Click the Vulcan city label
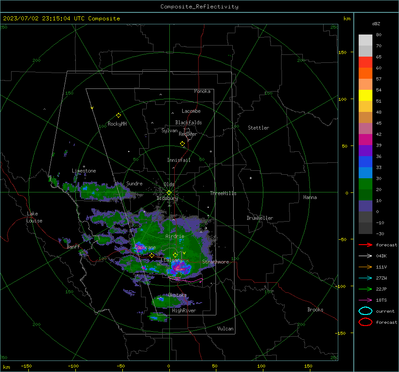This screenshot has width=399, height=372. point(226,329)
